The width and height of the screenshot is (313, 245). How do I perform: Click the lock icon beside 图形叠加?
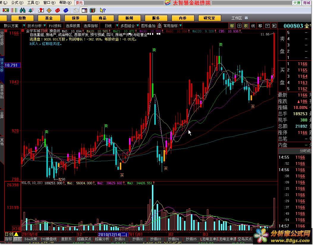coord(159,26)
